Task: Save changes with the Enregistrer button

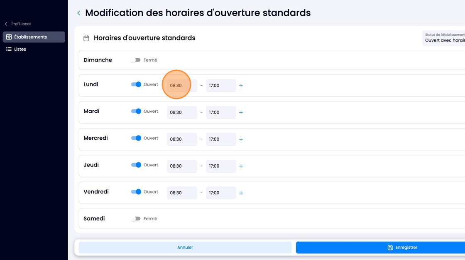Action: (380, 248)
